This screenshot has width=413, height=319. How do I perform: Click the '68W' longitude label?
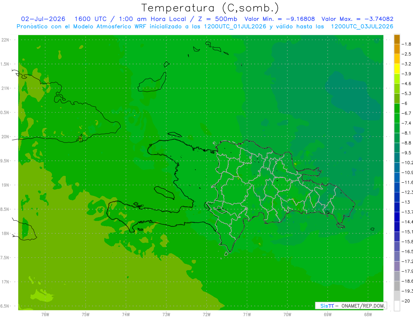click(x=368, y=315)
